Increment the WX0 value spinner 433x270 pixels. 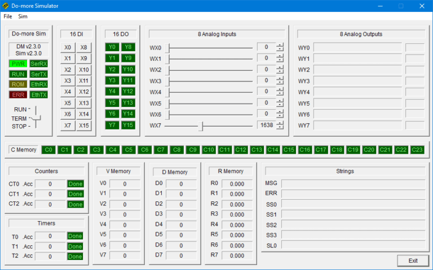point(280,45)
